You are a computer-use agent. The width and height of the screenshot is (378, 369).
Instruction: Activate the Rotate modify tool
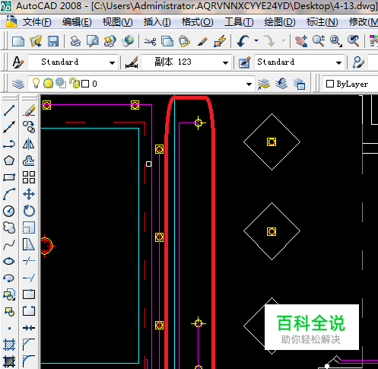tap(29, 211)
